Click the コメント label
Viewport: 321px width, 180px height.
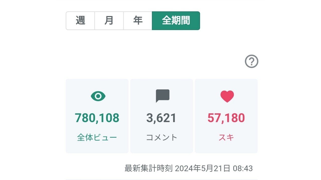[x=162, y=137]
